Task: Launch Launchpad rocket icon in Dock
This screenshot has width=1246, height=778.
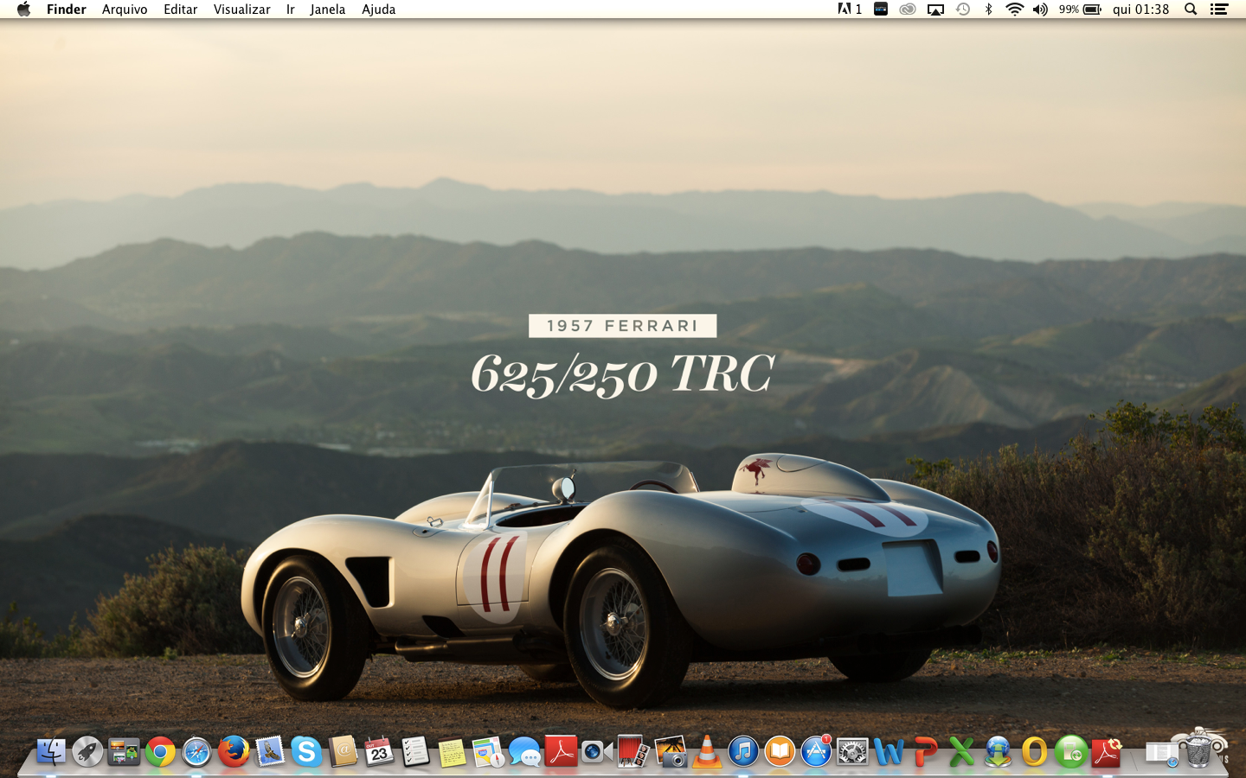Action: tap(87, 751)
